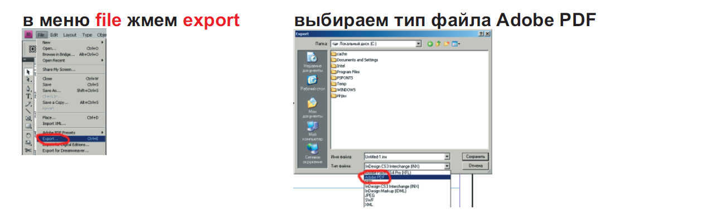Click the help question mark in Export dialog
Image resolution: width=718 pixels, height=219 pixels.
point(482,34)
